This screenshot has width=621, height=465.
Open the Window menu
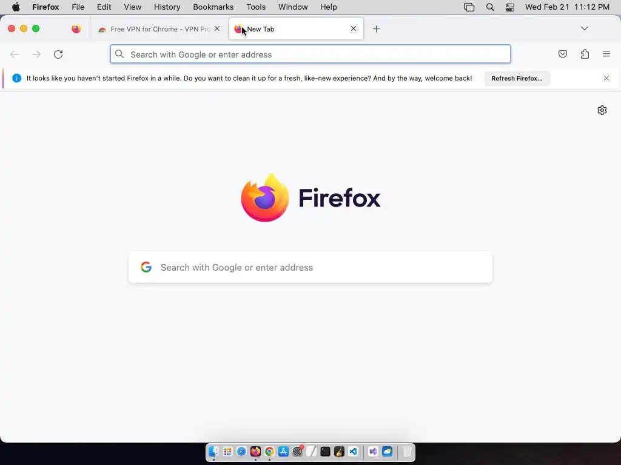tap(293, 7)
